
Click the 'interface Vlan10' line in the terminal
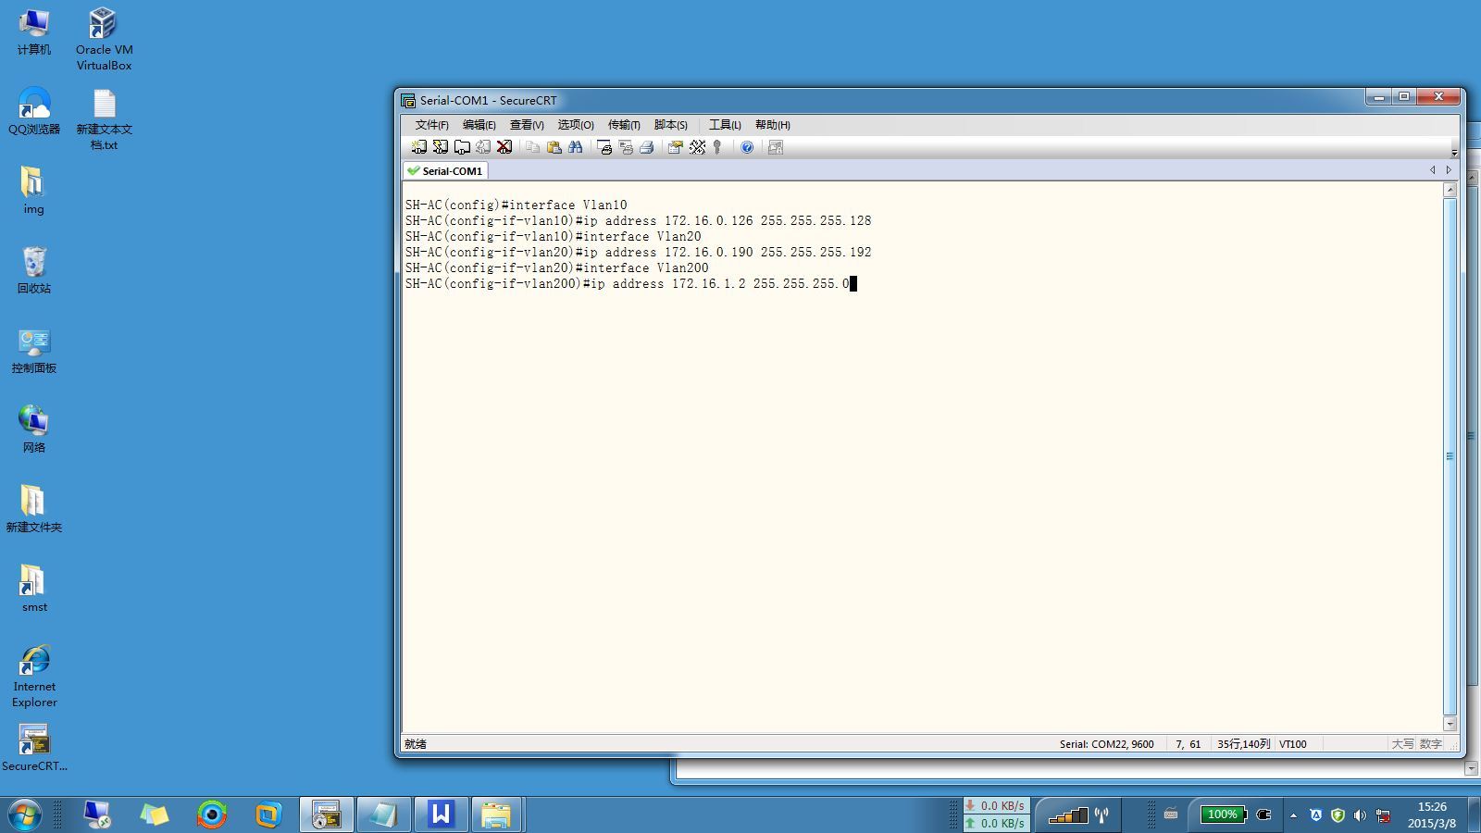516,205
